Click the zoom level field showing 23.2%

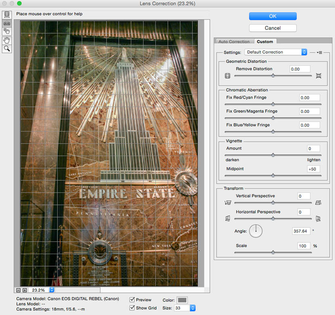click(39, 290)
